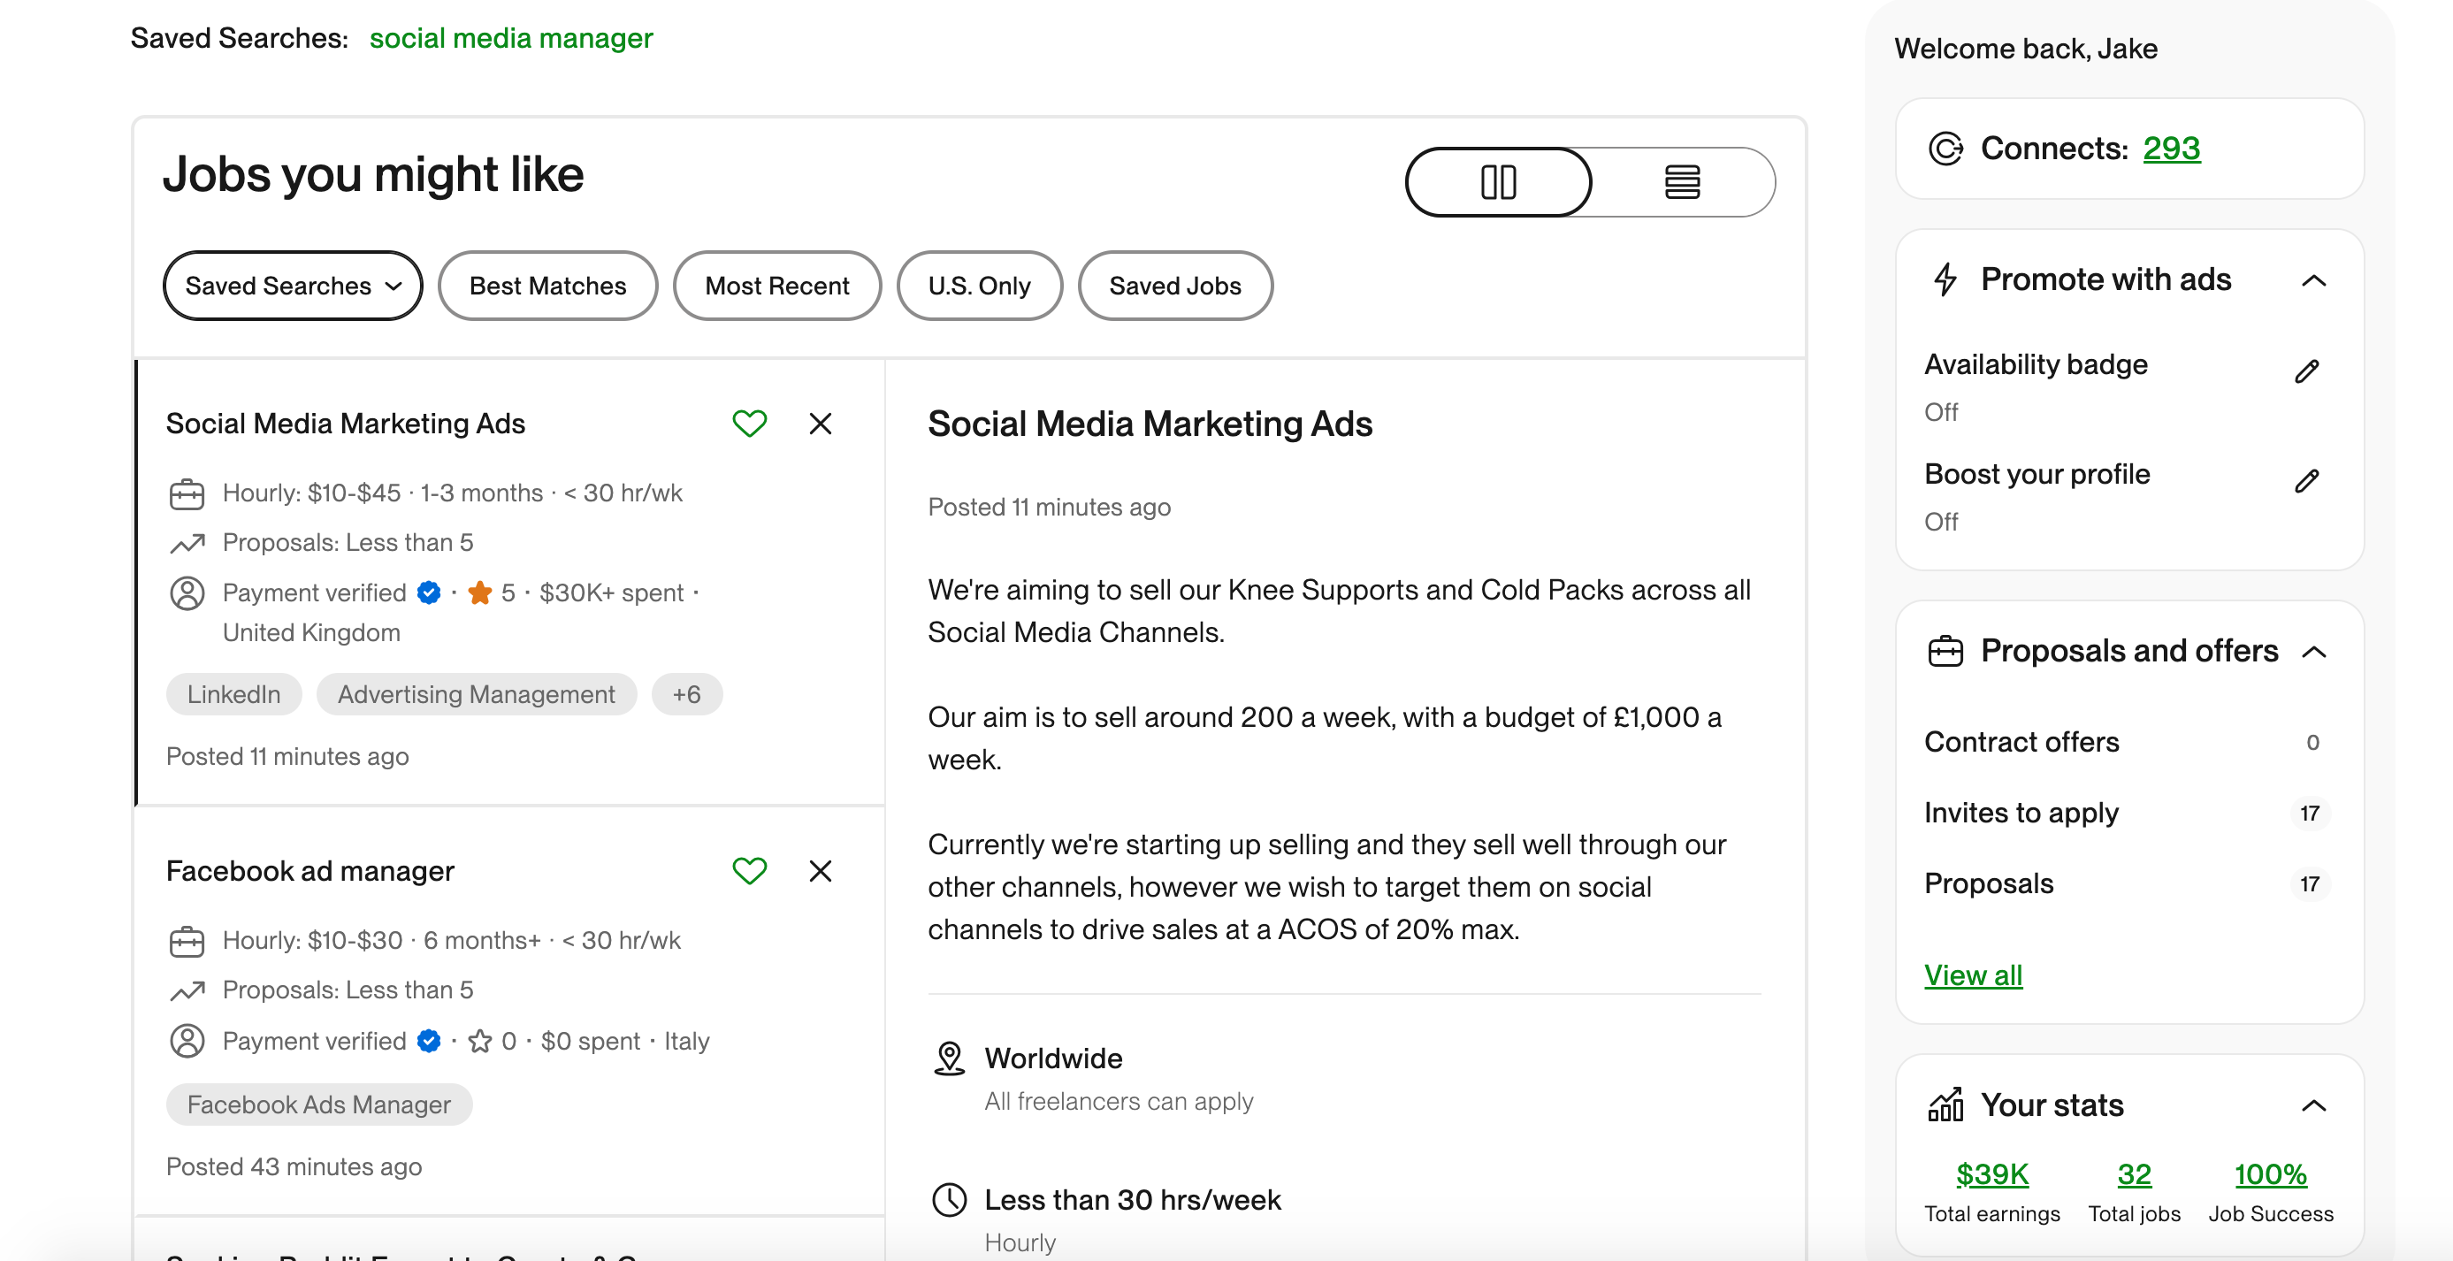Enable the Most Recent filter
Screen dimensions: 2453x1261
(x=776, y=285)
